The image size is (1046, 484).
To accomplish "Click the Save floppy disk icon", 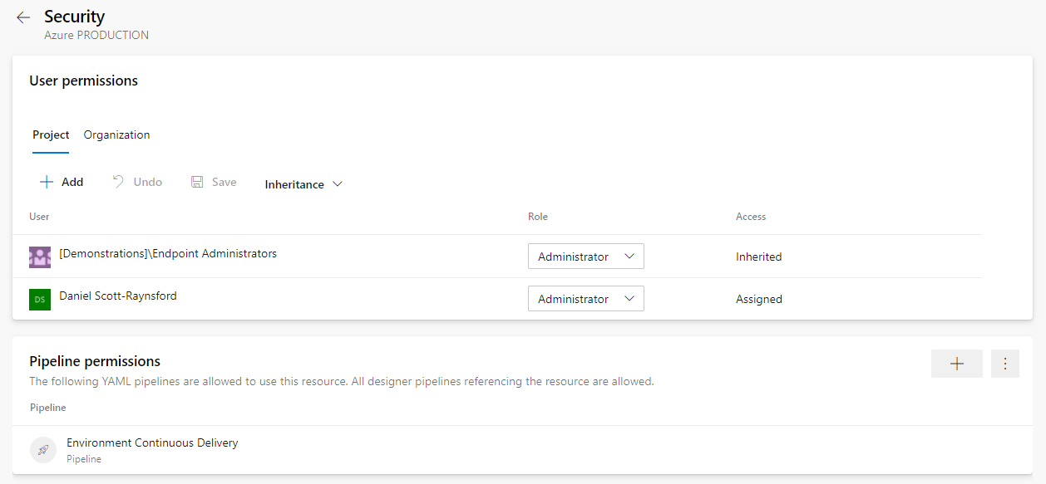I will coord(197,182).
